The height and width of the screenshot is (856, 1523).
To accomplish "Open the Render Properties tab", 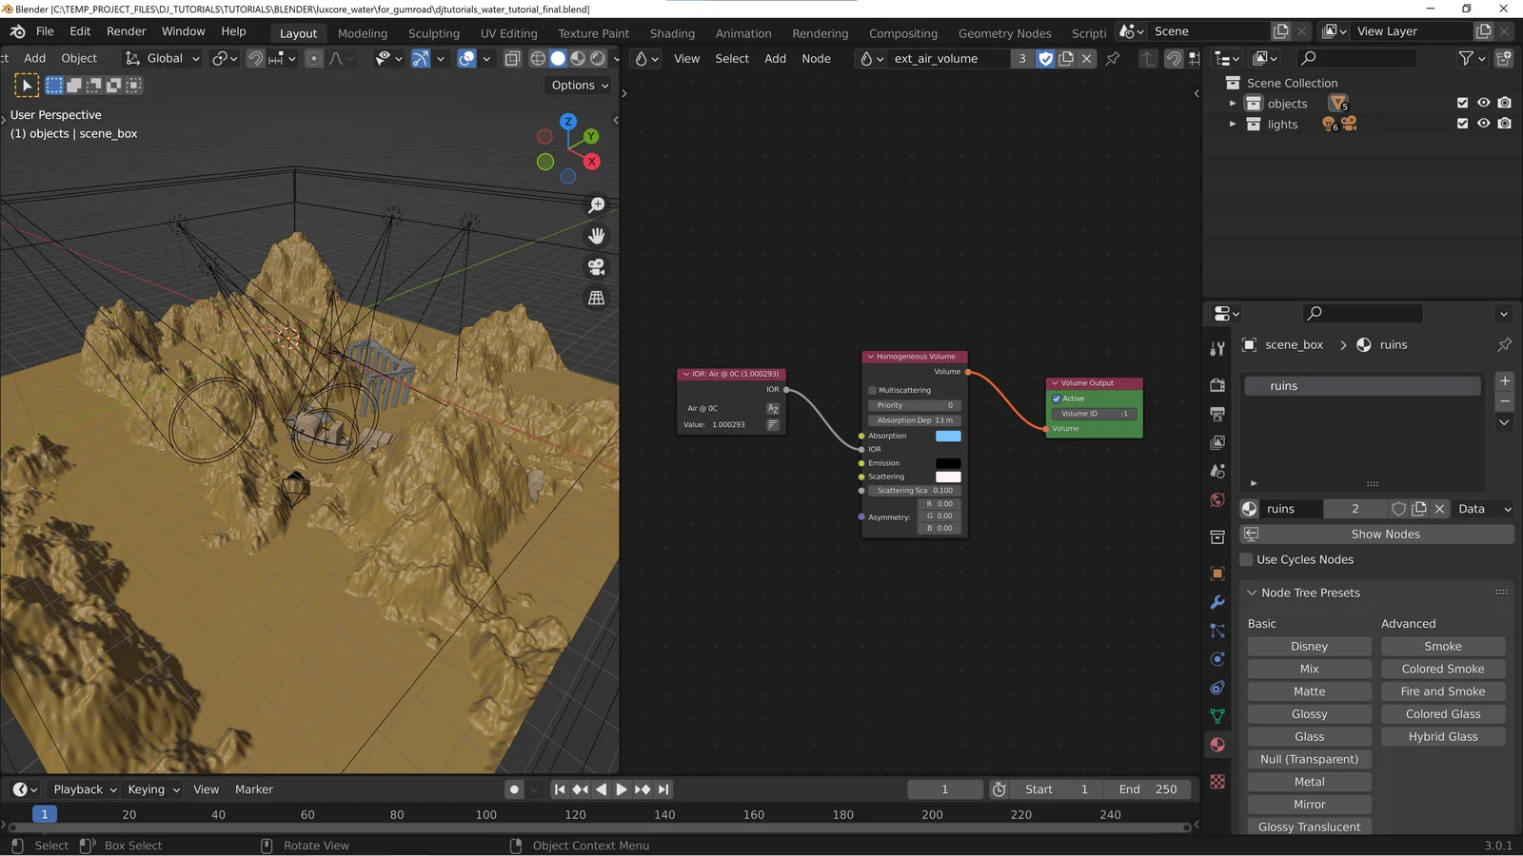I will point(1217,387).
